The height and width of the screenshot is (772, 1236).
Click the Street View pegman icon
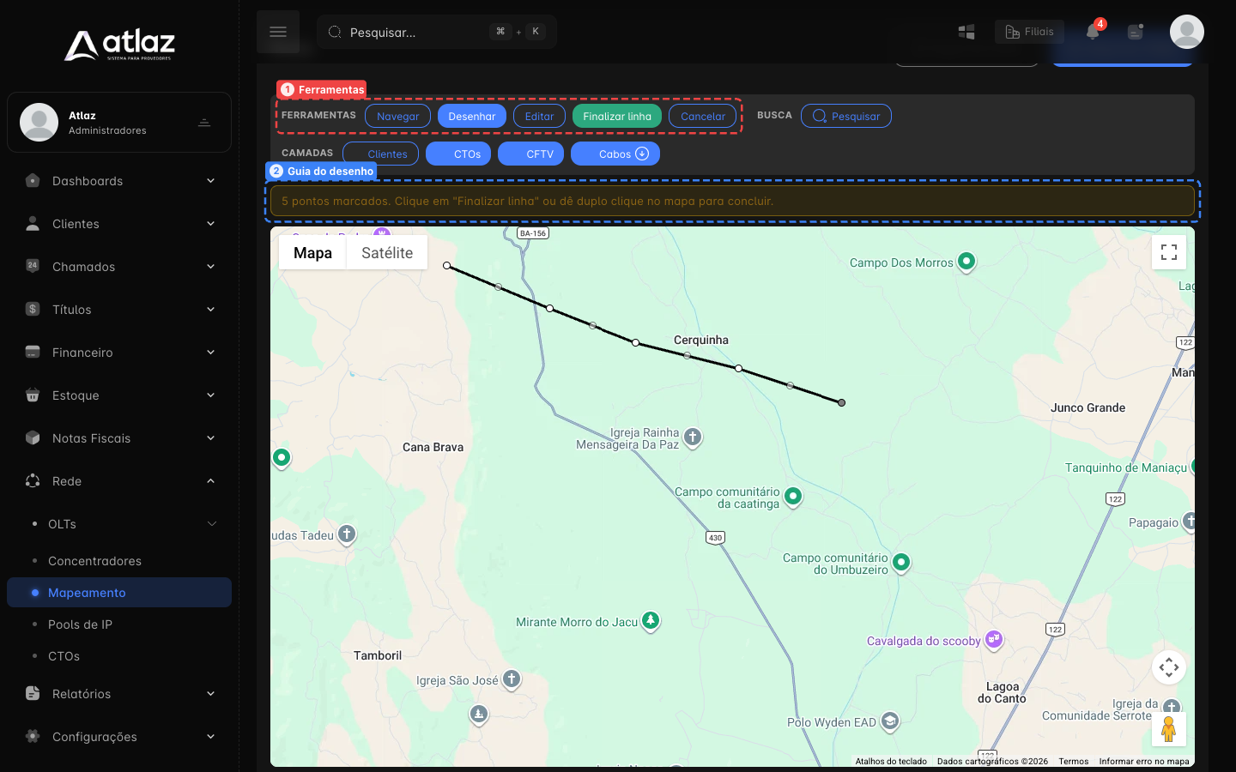tap(1168, 729)
